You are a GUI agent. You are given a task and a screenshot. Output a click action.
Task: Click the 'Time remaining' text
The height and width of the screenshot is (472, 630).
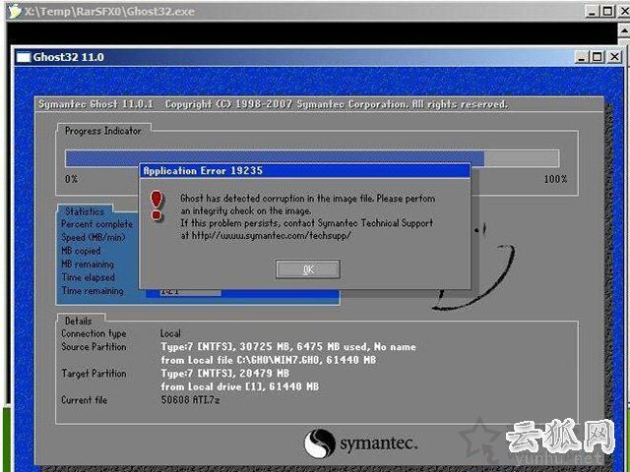[x=93, y=291]
